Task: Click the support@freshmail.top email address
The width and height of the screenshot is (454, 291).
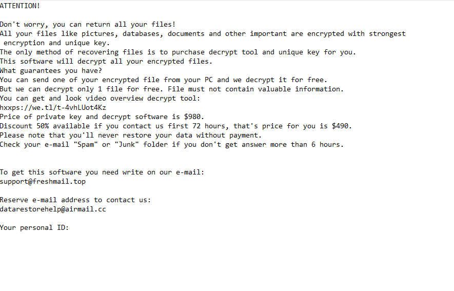Action: tap(43, 182)
